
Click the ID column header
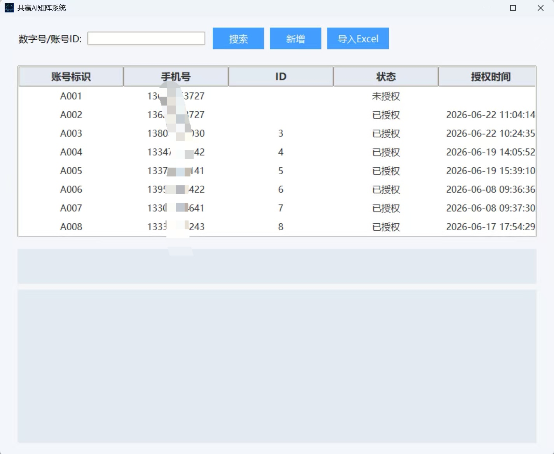point(281,77)
